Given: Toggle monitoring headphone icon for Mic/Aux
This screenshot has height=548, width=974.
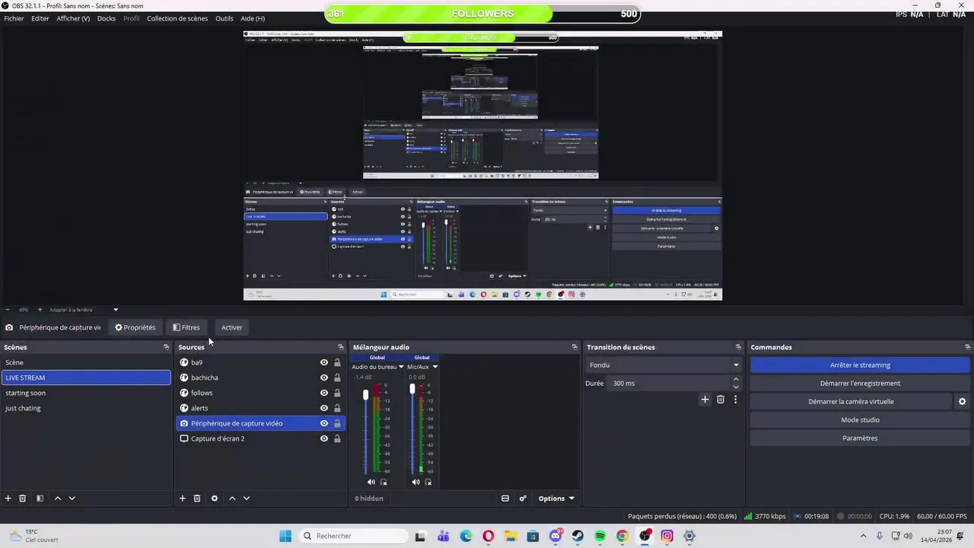Looking at the screenshot, I should click(428, 482).
